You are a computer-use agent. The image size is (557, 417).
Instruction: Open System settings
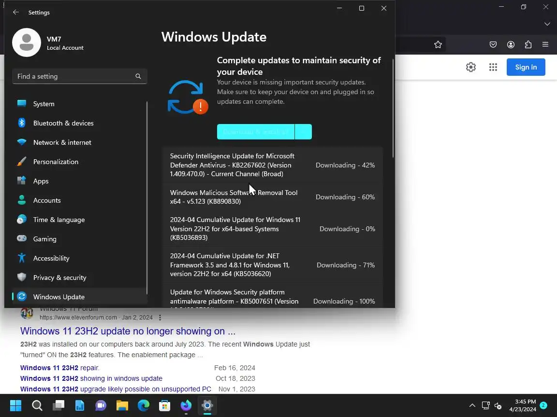pos(80,104)
